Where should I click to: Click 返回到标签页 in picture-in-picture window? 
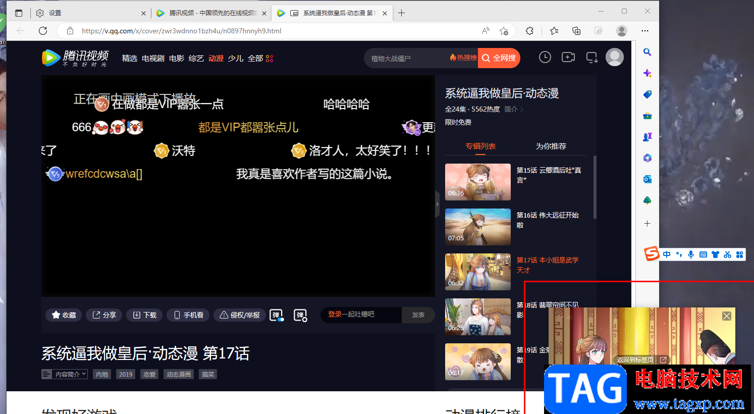641,360
